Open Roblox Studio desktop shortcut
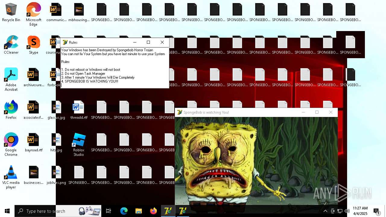 [x=79, y=145]
